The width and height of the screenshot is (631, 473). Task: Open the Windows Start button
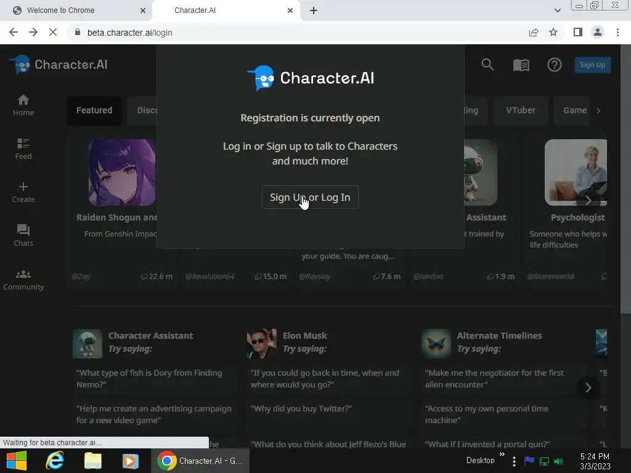[x=17, y=461]
